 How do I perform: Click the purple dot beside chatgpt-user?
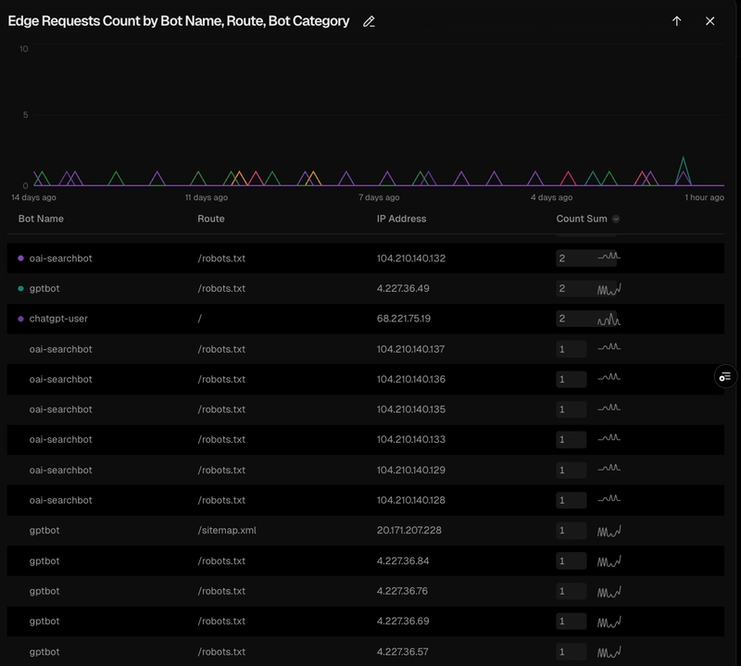tap(20, 319)
